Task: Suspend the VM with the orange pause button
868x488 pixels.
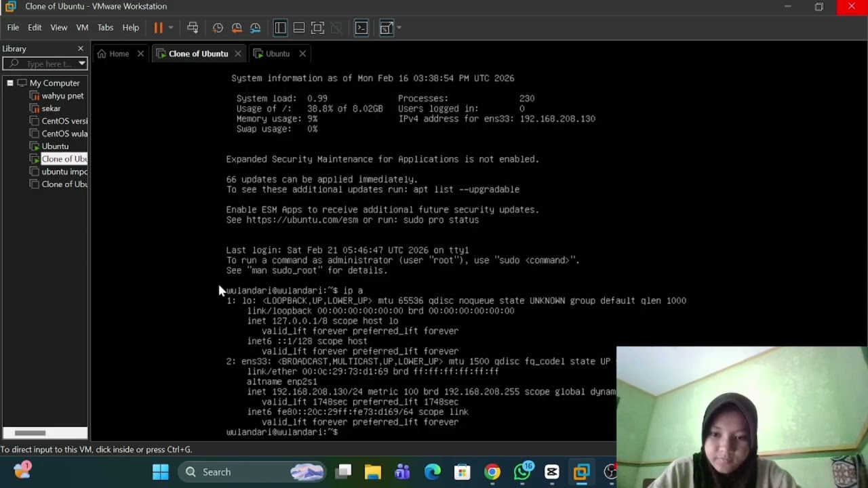Action: pyautogui.click(x=158, y=28)
